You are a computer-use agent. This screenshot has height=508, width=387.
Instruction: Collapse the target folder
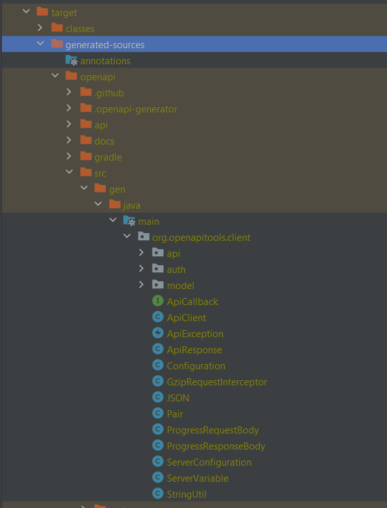pyautogui.click(x=26, y=12)
